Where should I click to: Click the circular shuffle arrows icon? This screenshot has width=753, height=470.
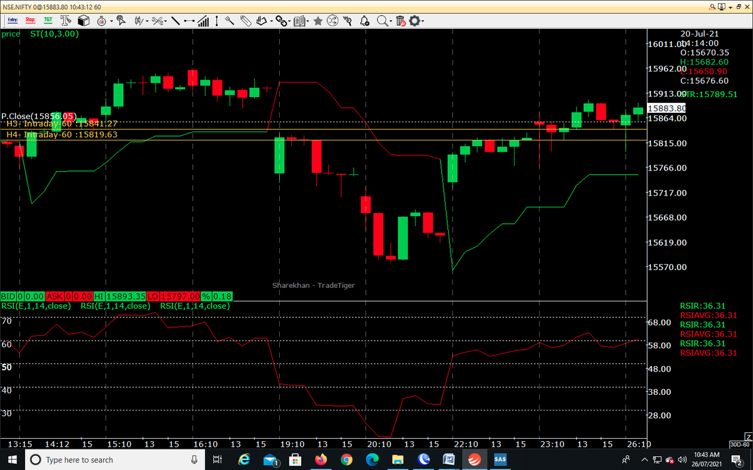coord(333,21)
